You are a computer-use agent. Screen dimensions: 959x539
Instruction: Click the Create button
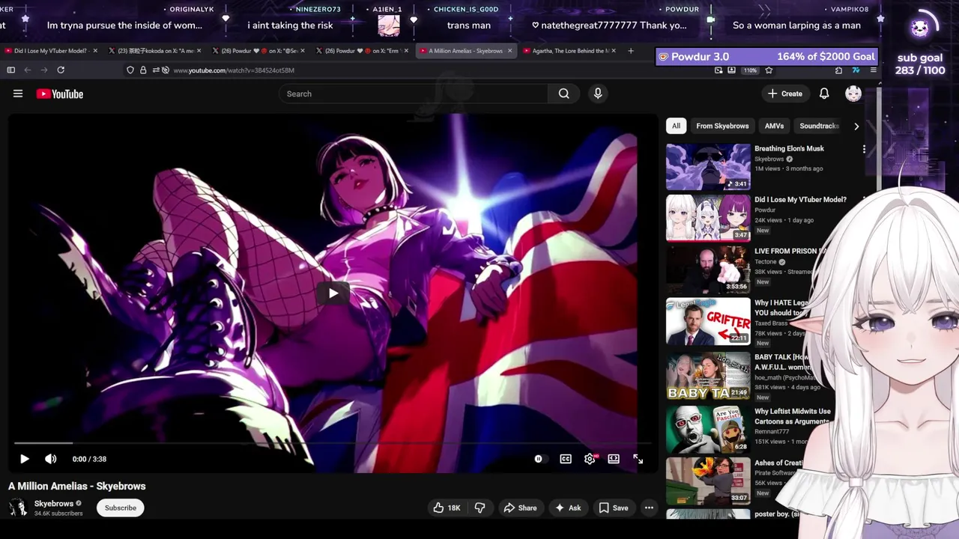coord(785,94)
